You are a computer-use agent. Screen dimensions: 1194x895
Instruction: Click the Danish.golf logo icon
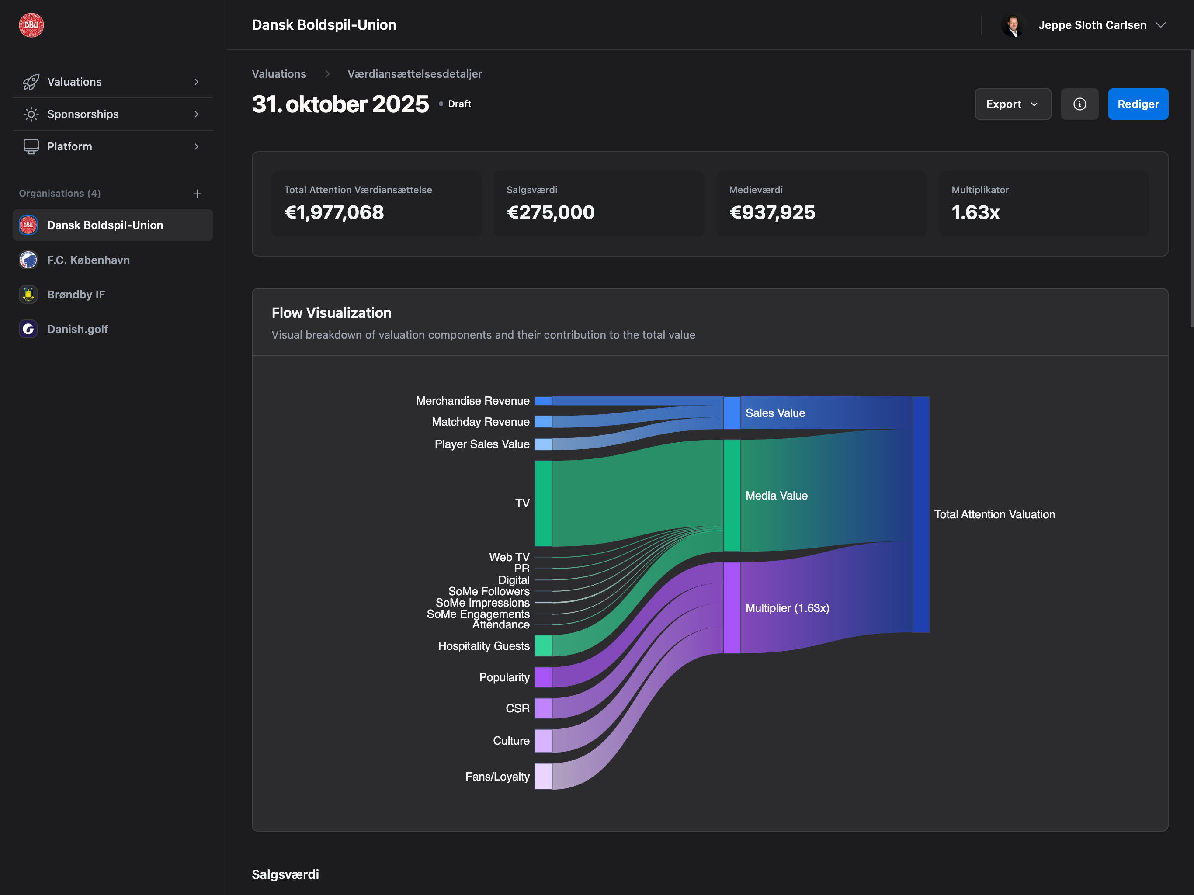point(28,329)
